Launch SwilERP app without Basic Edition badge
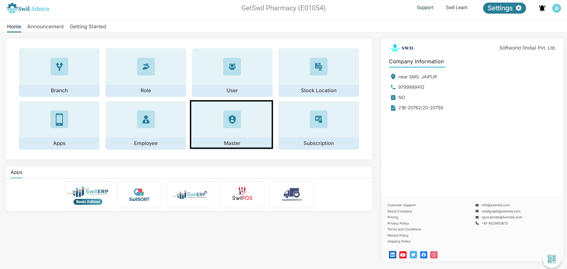567x269 pixels. tap(191, 195)
